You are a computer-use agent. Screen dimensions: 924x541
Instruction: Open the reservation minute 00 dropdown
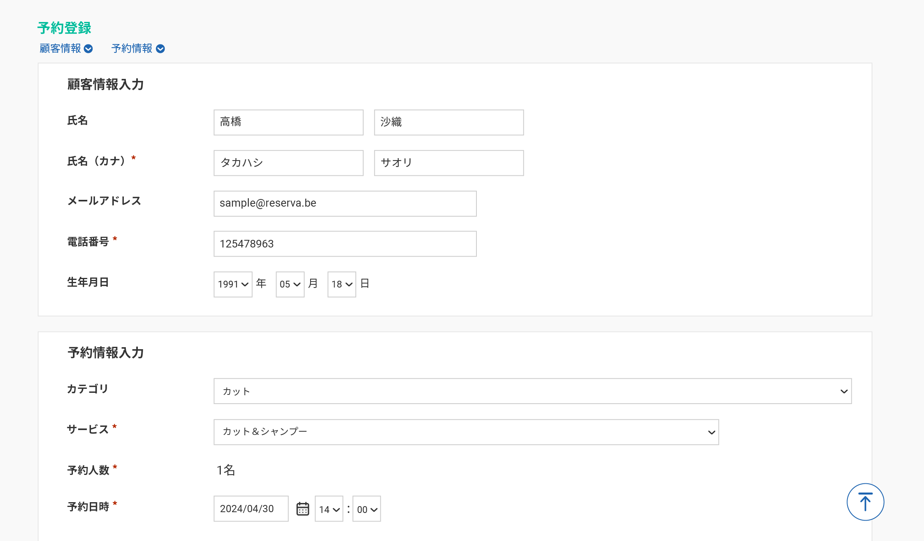pyautogui.click(x=366, y=509)
